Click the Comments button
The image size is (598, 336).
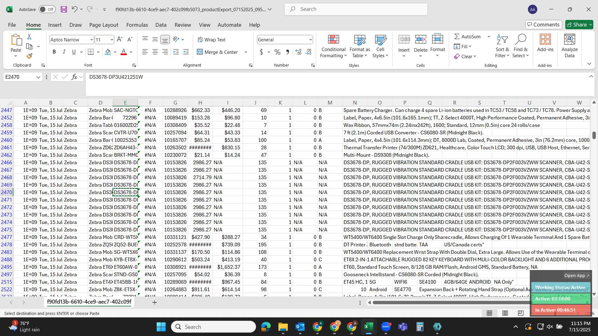tap(543, 25)
